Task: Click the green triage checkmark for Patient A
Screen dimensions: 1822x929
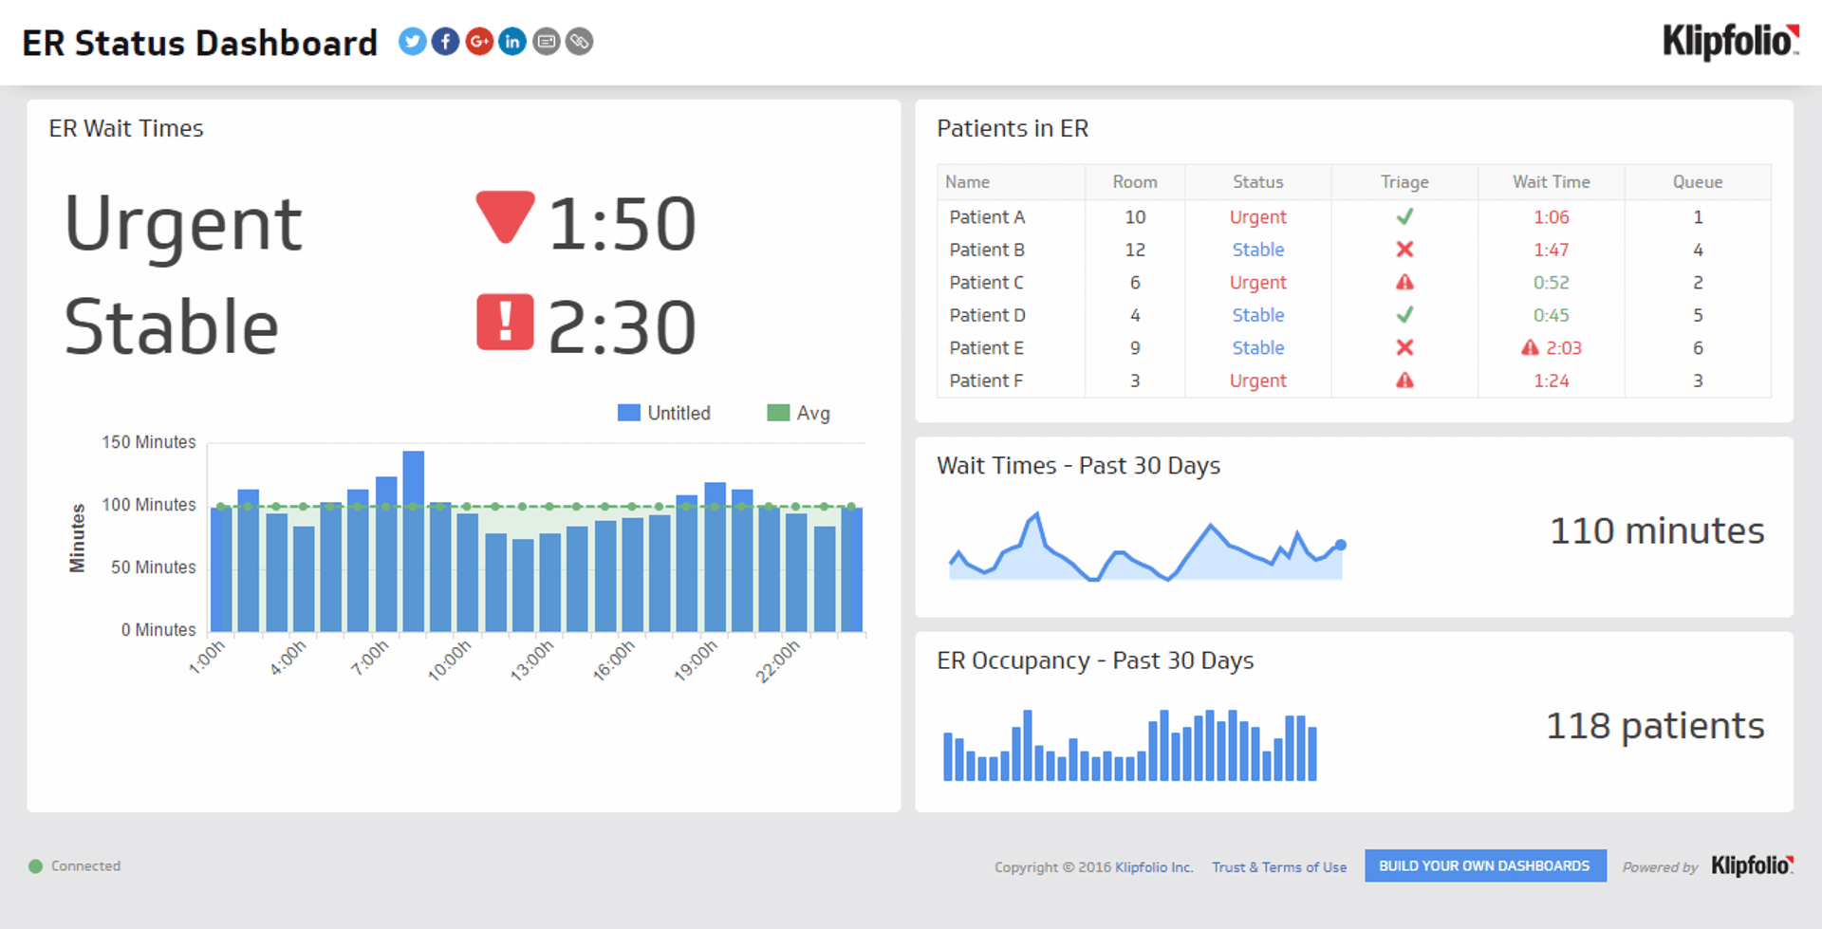Action: 1404,216
